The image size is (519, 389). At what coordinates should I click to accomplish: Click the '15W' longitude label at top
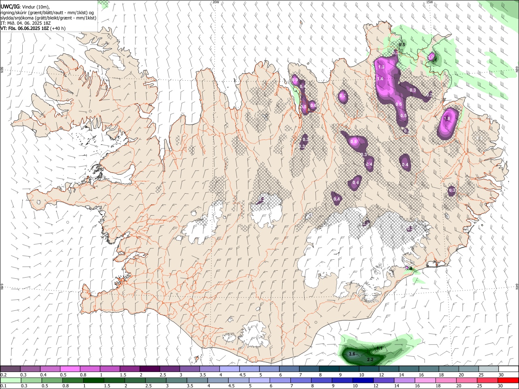pyautogui.click(x=429, y=2)
